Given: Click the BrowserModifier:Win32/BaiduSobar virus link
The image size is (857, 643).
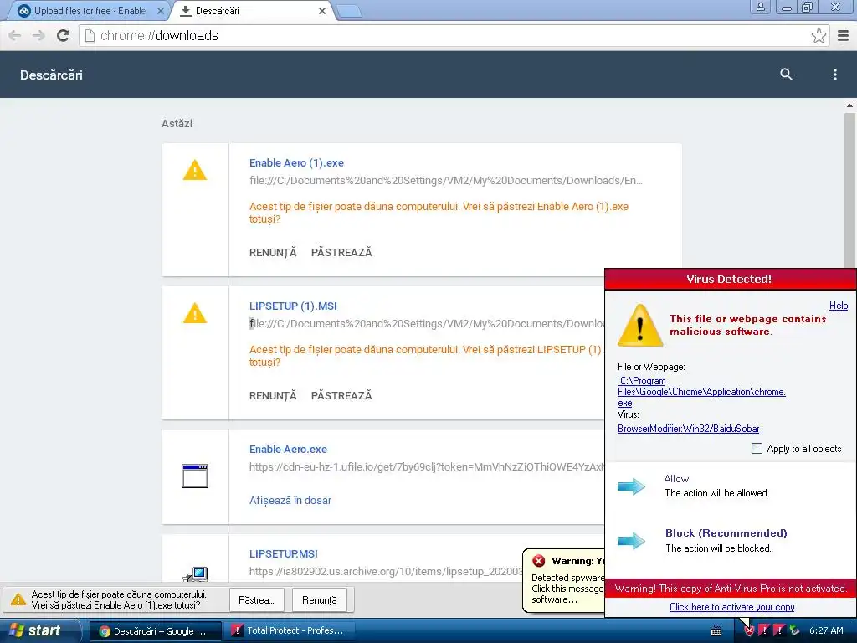Looking at the screenshot, I should pyautogui.click(x=688, y=429).
